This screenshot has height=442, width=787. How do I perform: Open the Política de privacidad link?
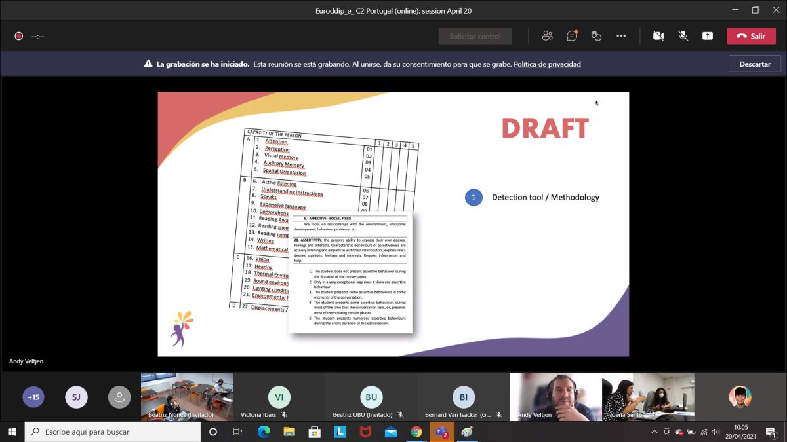pyautogui.click(x=547, y=64)
